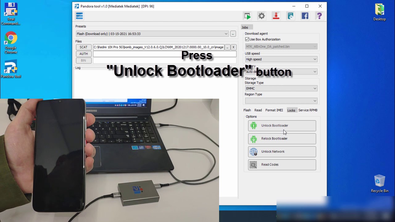The width and height of the screenshot is (395, 222).
Task: Click the red download arrow toolbar icon
Action: (276, 16)
